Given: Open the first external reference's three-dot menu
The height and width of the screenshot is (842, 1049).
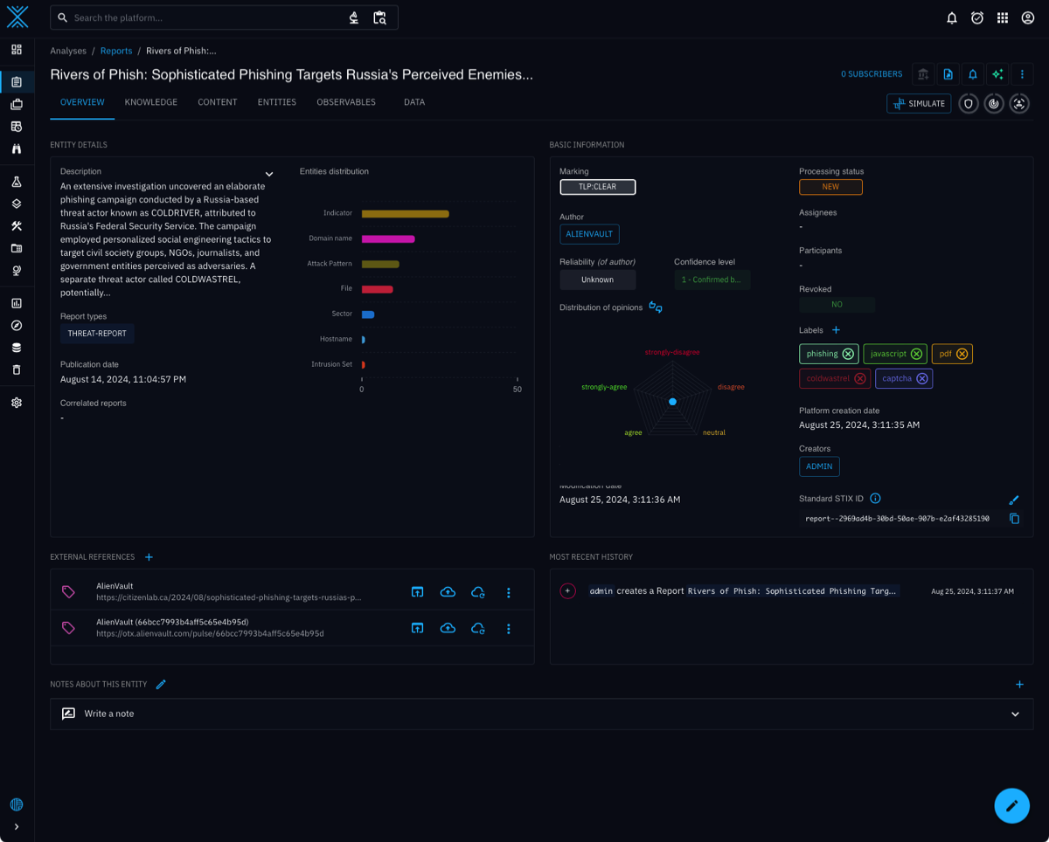Looking at the screenshot, I should coord(509,592).
